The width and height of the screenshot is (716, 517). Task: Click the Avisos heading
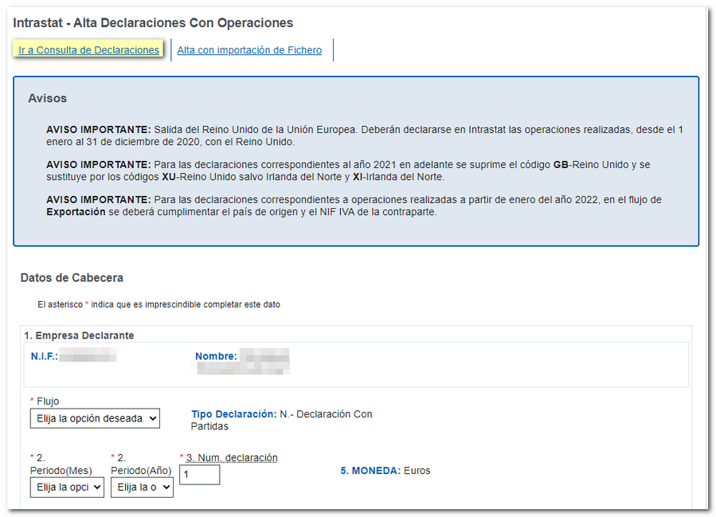pos(47,99)
